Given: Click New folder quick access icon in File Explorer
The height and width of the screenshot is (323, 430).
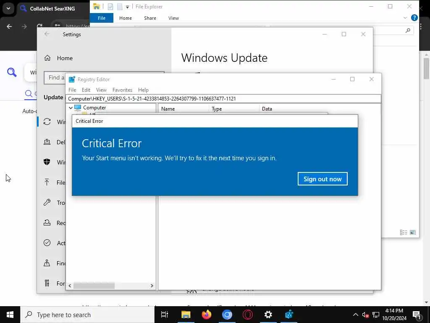Looking at the screenshot, I should (x=120, y=7).
